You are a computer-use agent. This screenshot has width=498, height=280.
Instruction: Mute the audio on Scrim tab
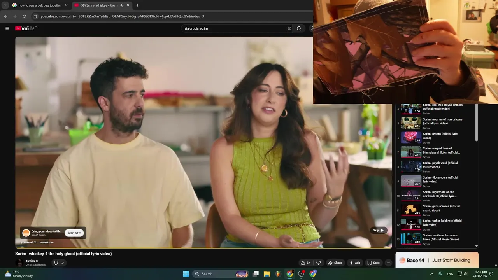point(122,5)
